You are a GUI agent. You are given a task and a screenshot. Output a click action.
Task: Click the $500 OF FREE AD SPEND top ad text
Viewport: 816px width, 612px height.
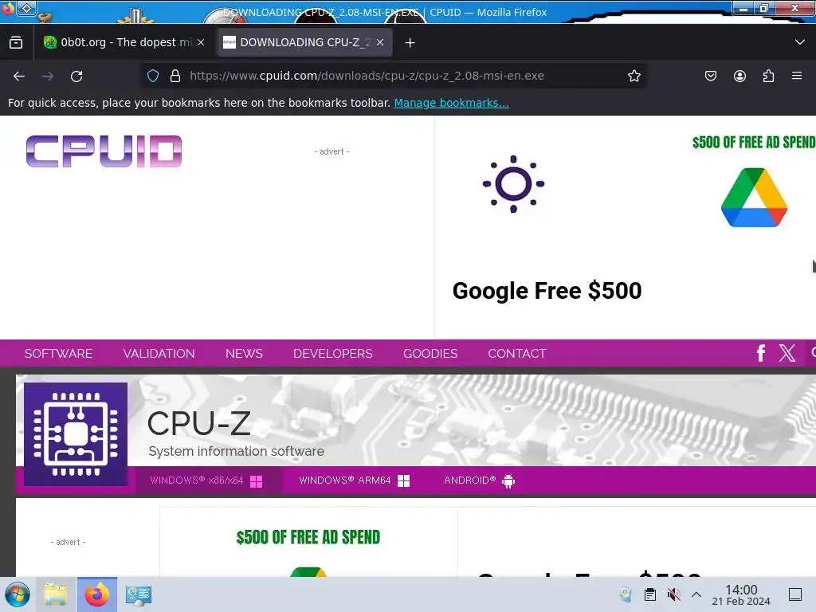(754, 143)
